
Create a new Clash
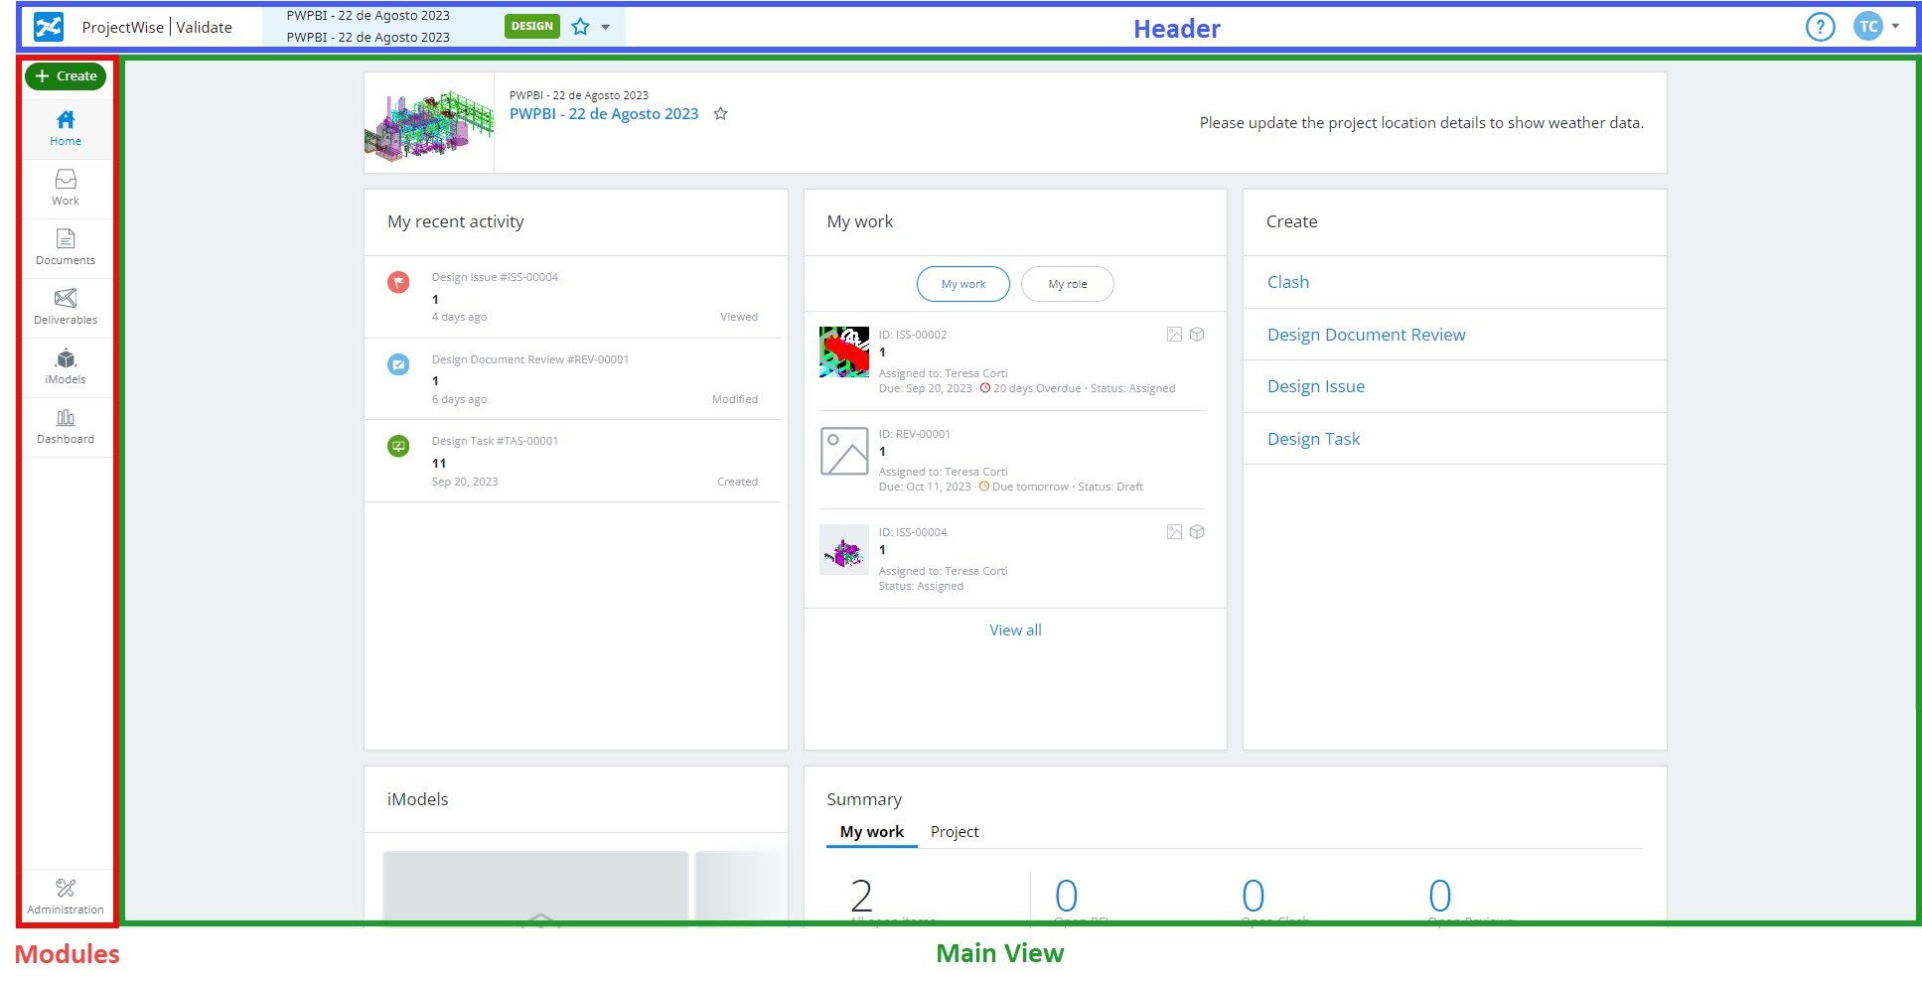(x=1288, y=282)
